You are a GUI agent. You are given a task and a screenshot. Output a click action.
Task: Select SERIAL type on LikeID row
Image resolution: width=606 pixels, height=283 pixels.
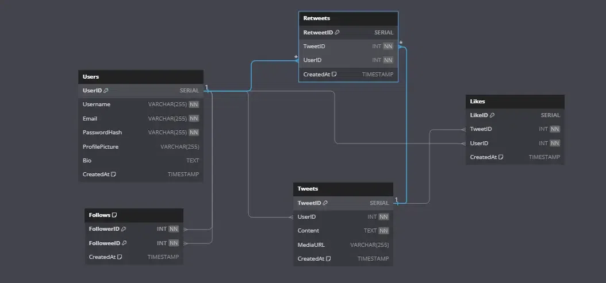click(550, 115)
